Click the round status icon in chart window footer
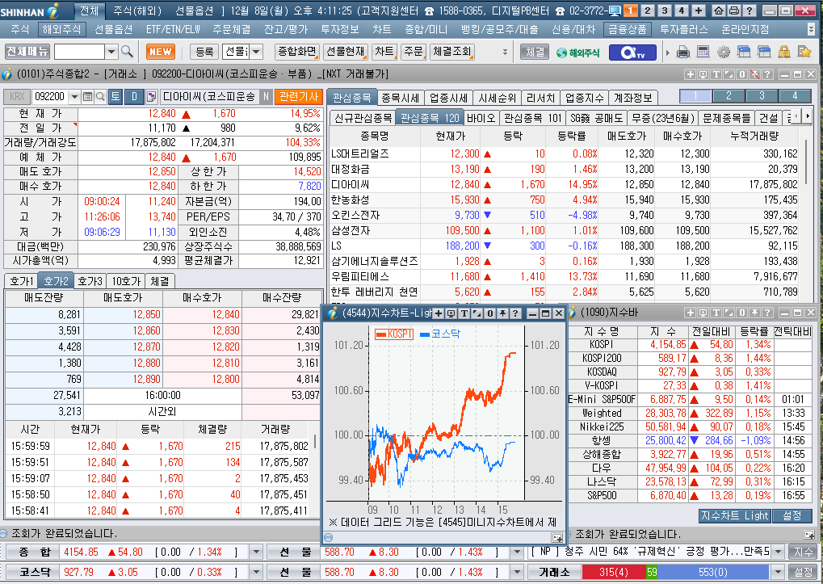Viewport: 823px width, 584px height. click(x=329, y=537)
